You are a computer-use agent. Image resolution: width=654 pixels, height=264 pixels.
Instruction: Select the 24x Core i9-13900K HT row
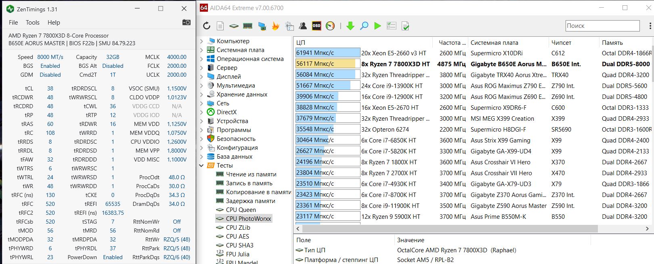tap(474, 86)
